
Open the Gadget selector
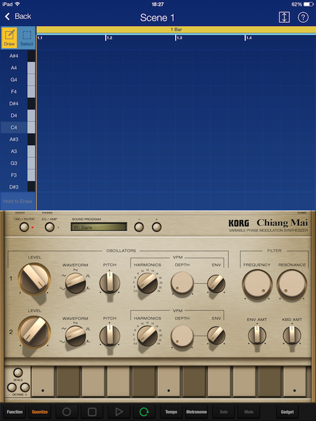pyautogui.click(x=287, y=411)
